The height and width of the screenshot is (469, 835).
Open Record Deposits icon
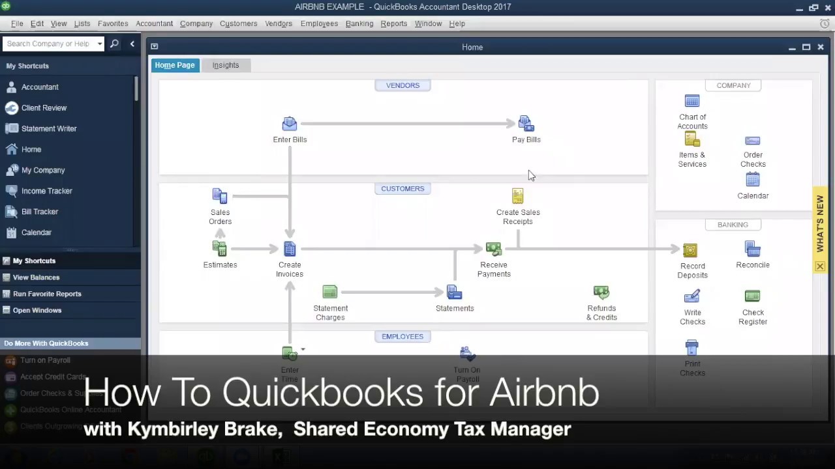tap(690, 250)
